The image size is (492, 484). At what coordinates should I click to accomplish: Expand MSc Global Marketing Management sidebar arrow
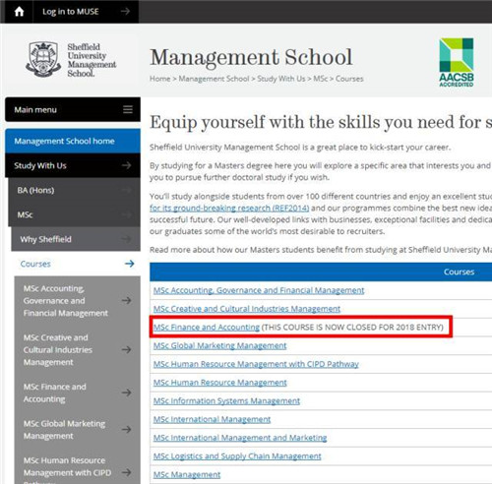(x=126, y=429)
